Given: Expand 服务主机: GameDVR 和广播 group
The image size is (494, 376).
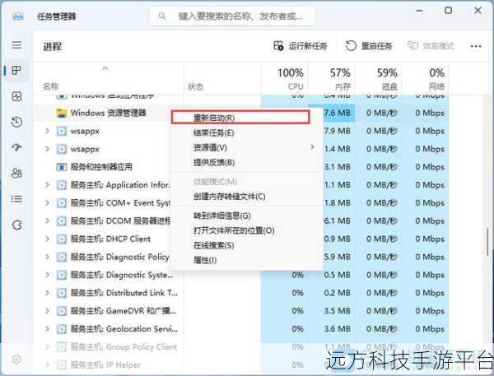Looking at the screenshot, I should [x=47, y=311].
